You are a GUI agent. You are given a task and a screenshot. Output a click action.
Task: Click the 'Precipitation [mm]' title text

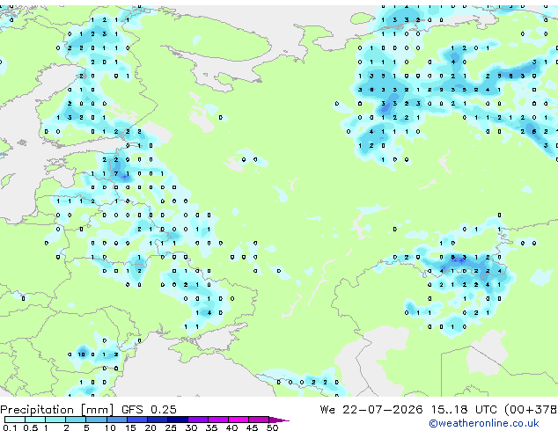(56, 410)
